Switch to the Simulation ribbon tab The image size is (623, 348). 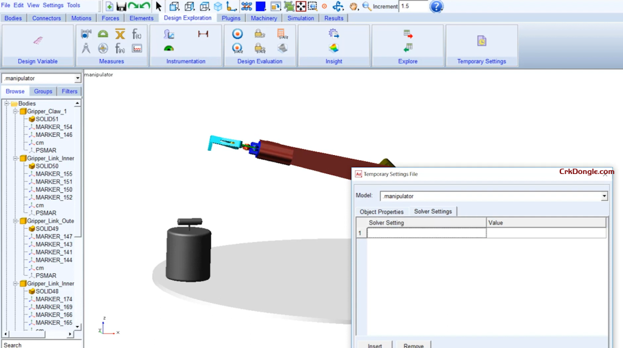coord(301,18)
